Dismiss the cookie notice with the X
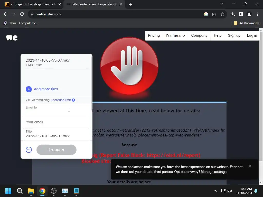Screen dimensions: 263x197 coord(250,166)
